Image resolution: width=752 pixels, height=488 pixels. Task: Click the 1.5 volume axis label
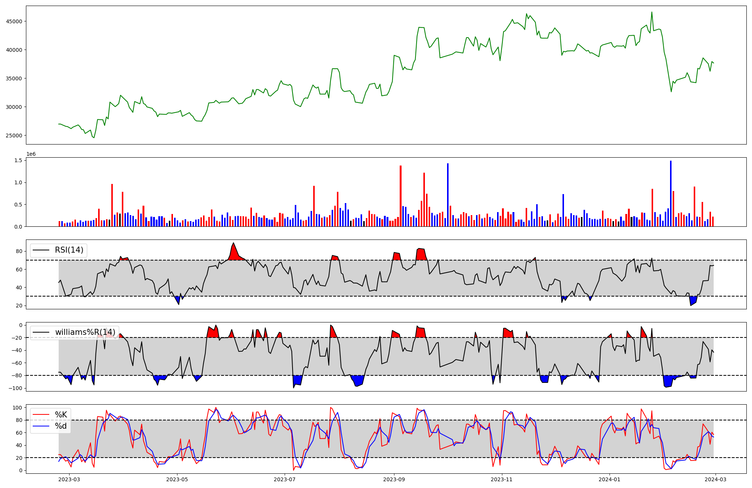click(19, 161)
